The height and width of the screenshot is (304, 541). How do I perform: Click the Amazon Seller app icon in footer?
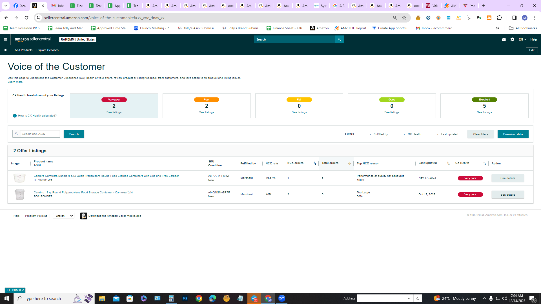(x=84, y=216)
